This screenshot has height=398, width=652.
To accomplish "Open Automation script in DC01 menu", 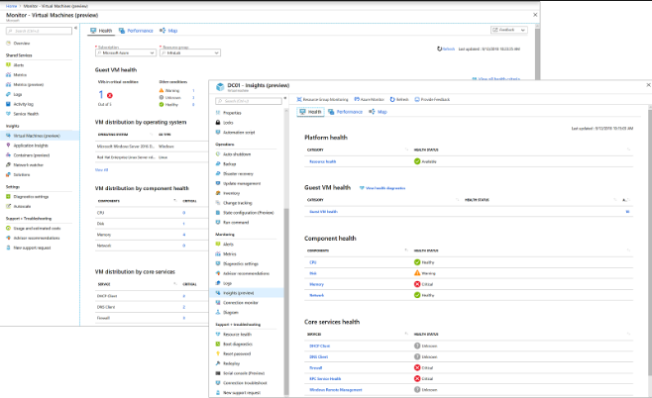I will coord(239,133).
